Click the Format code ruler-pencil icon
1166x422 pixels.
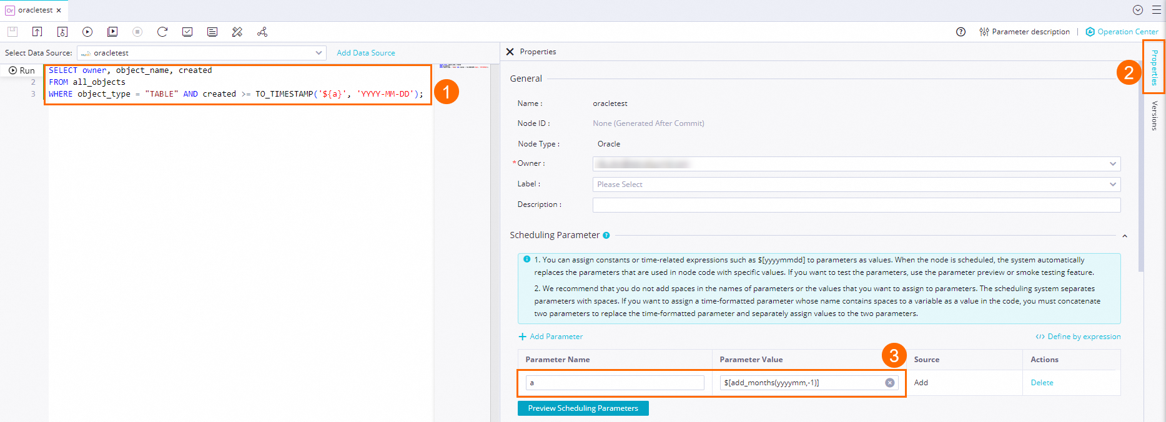(x=237, y=32)
